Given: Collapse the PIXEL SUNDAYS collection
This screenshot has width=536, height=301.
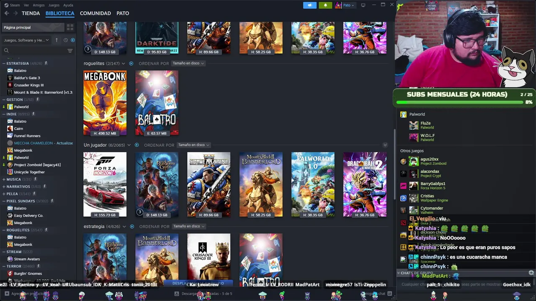Looking at the screenshot, I should 4,201.
